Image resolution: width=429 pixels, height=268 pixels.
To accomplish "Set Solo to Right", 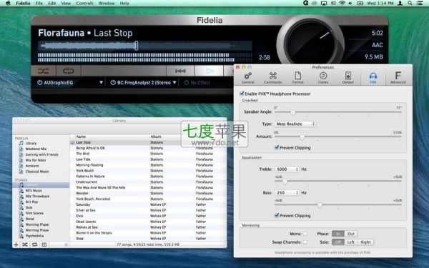I will tap(365, 242).
